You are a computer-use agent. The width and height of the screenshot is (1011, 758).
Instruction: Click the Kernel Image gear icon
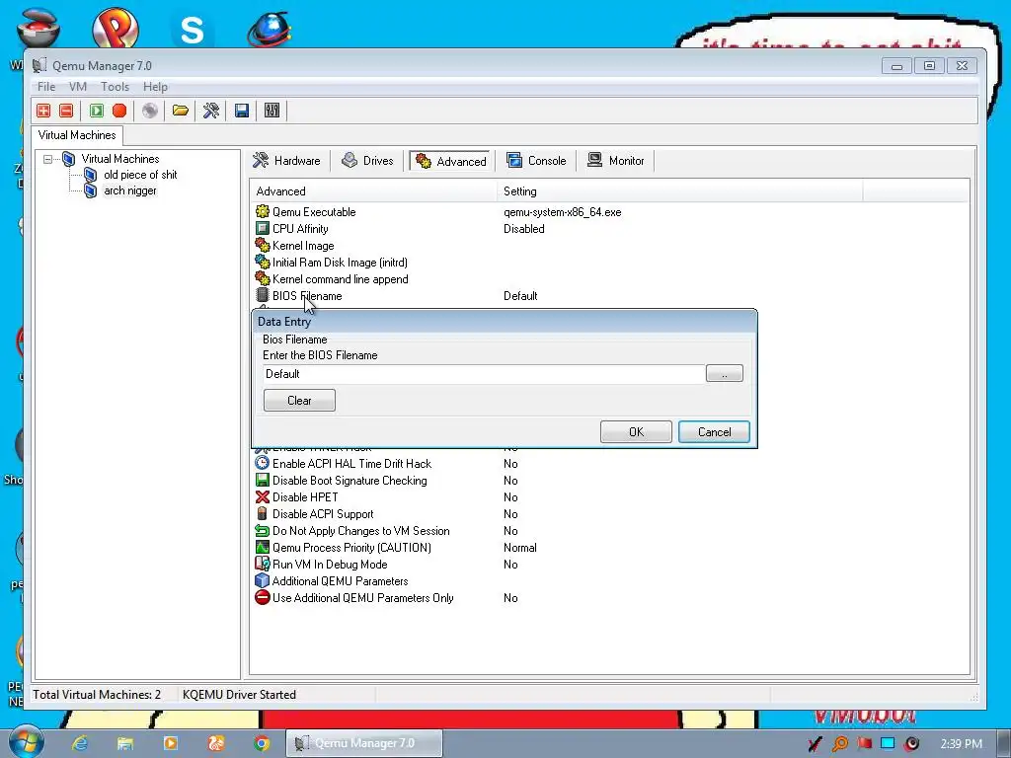(x=263, y=245)
